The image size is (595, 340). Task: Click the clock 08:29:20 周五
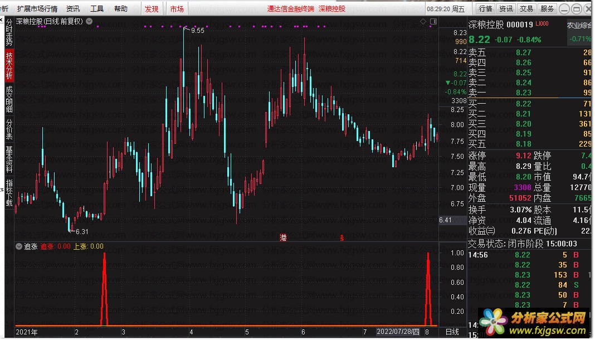point(446,9)
